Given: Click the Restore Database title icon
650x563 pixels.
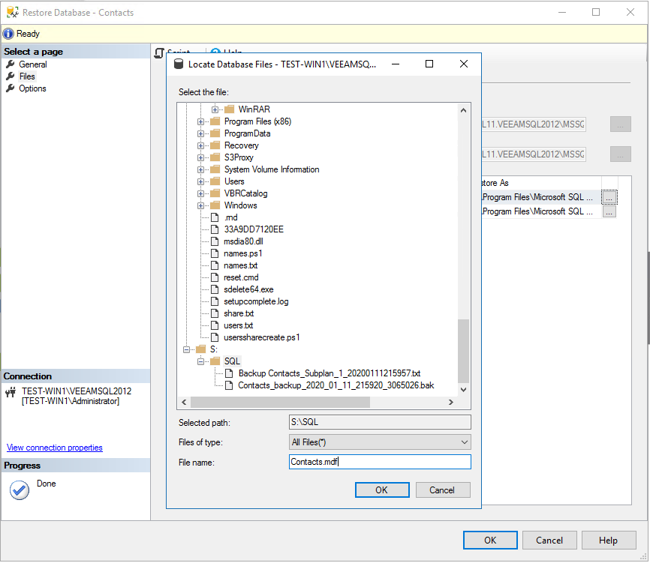Looking at the screenshot, I should 13,13.
